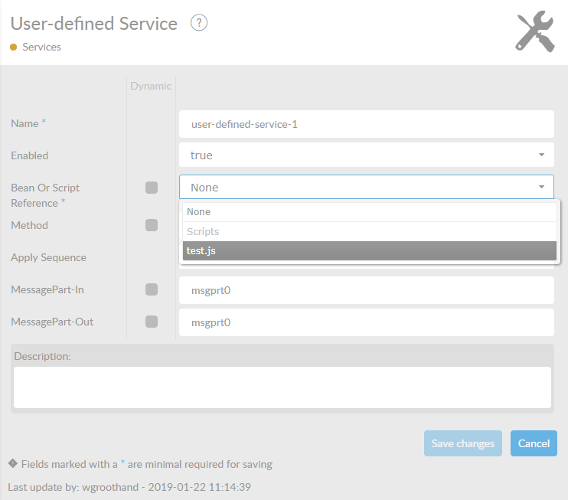Focus the MessagePart-In text field
The image size is (568, 500).
pyautogui.click(x=366, y=290)
